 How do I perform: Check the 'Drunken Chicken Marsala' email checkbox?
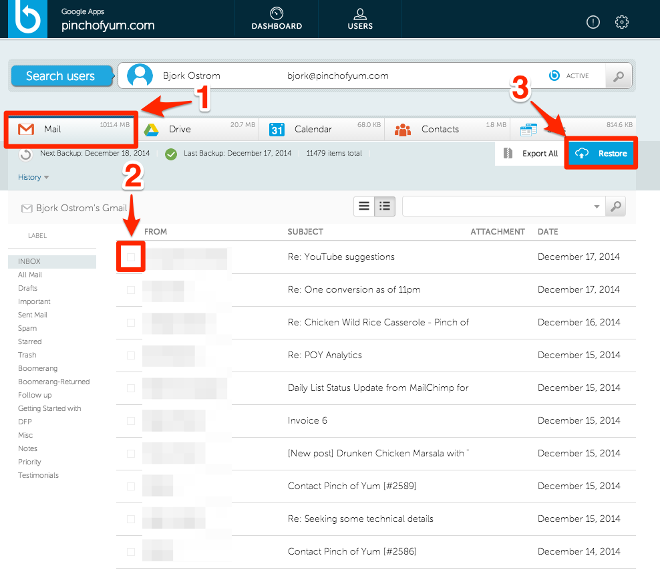point(131,454)
